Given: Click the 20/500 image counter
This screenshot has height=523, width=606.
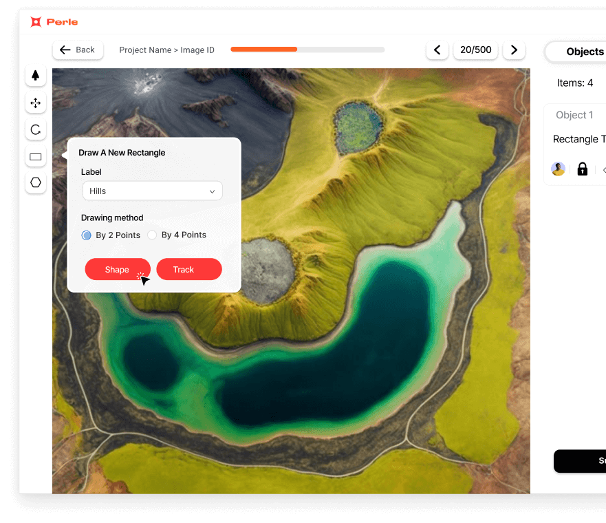Looking at the screenshot, I should [x=475, y=50].
